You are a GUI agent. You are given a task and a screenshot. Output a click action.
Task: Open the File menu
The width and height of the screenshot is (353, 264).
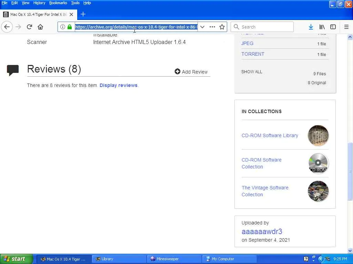(4, 3)
